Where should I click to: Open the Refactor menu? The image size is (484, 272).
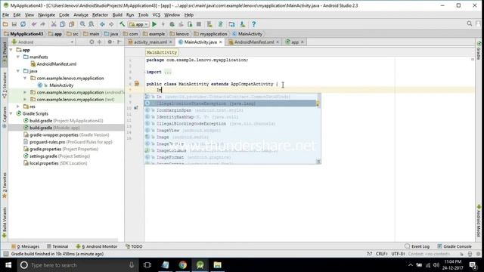(100, 15)
